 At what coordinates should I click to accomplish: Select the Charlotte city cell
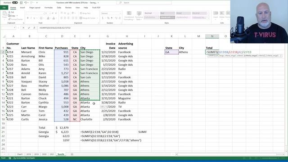click(90, 119)
